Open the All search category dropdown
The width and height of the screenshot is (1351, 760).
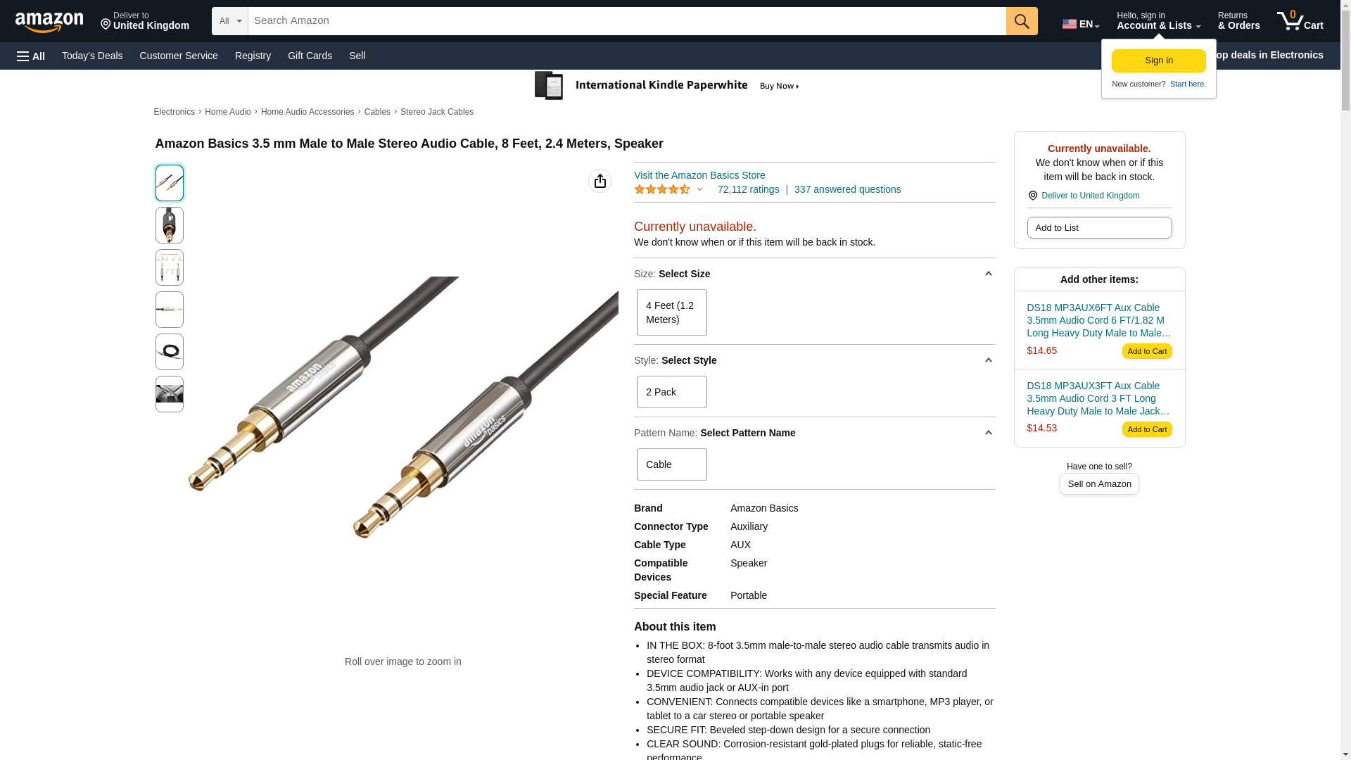pos(230,21)
